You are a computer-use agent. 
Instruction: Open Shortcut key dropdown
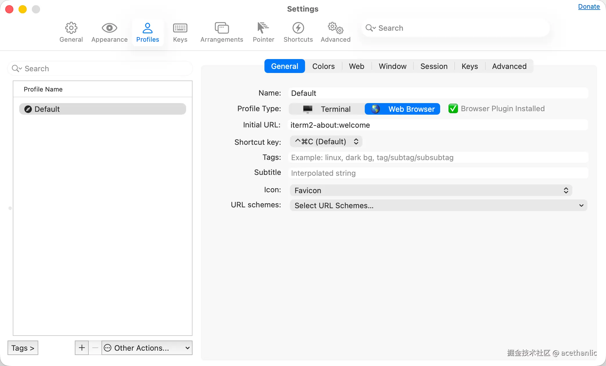[326, 142]
